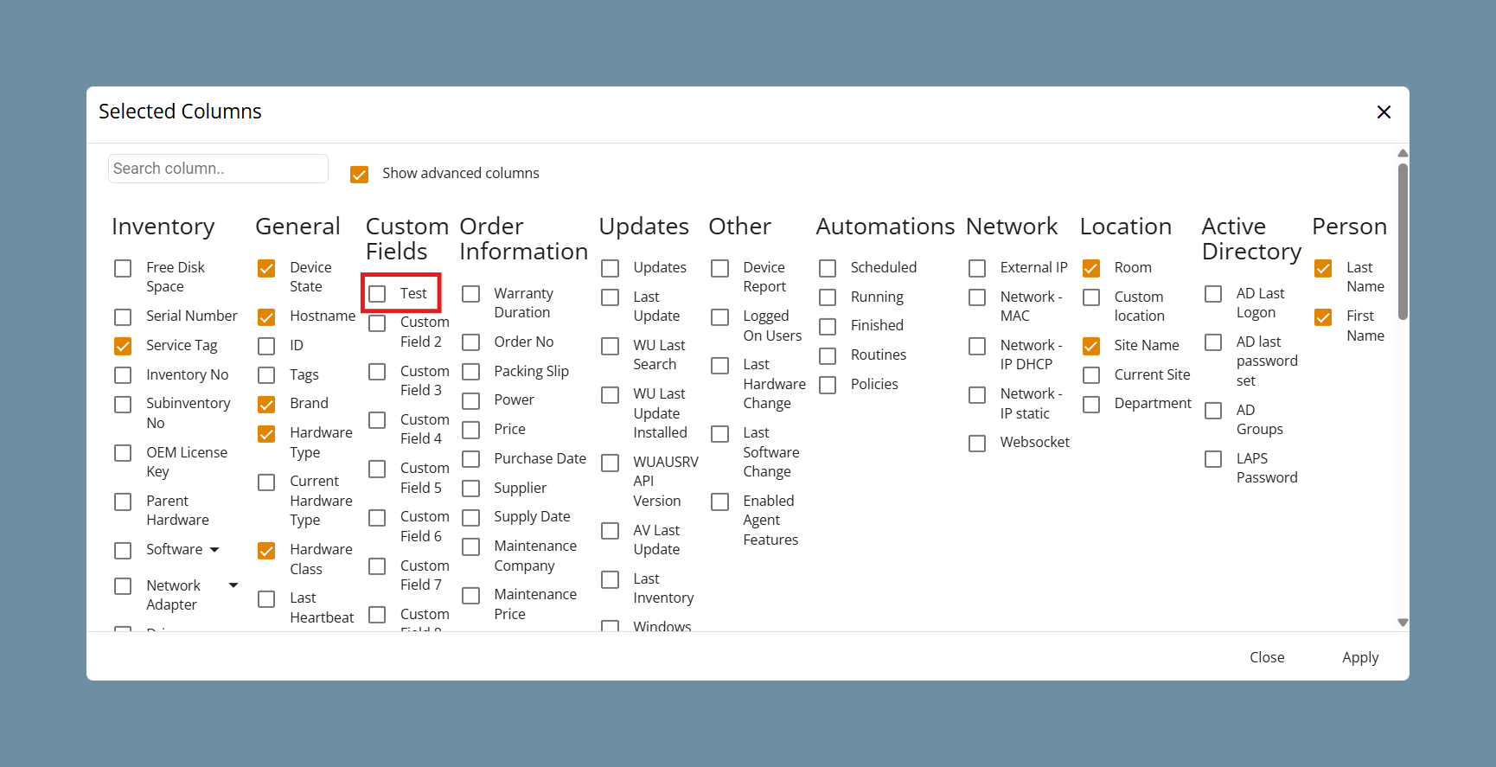Enable the Purchase Date checkbox
Image resolution: width=1496 pixels, height=767 pixels.
pyautogui.click(x=470, y=459)
